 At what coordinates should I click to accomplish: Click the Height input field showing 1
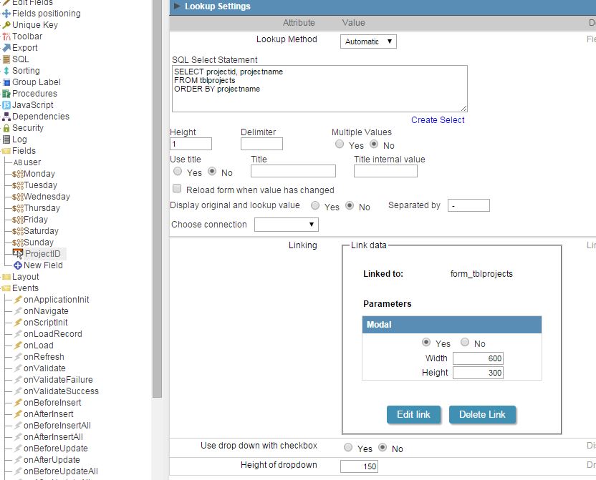(191, 145)
